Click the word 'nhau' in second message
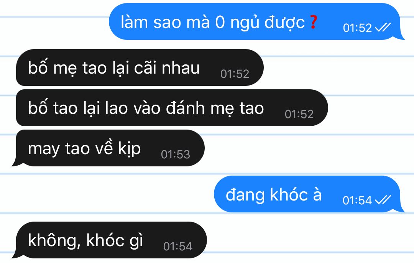 point(181,68)
